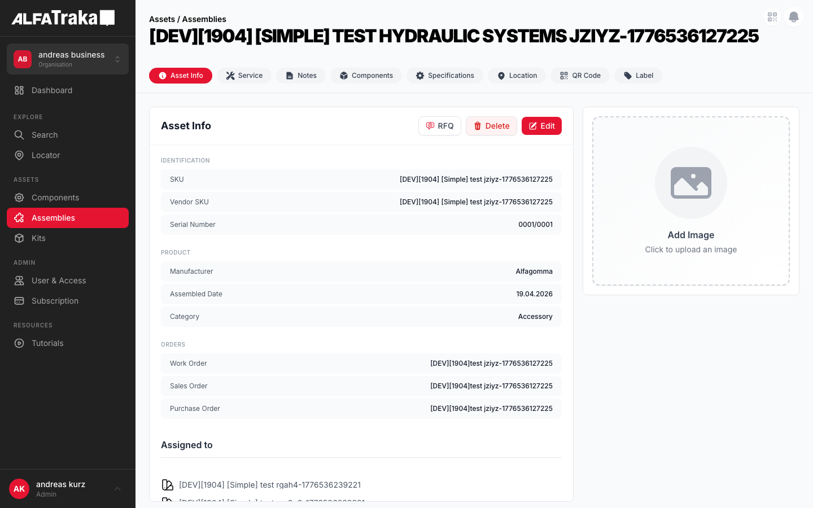Open Kits in the sidebar
Screen dimensions: 813x508
point(38,238)
